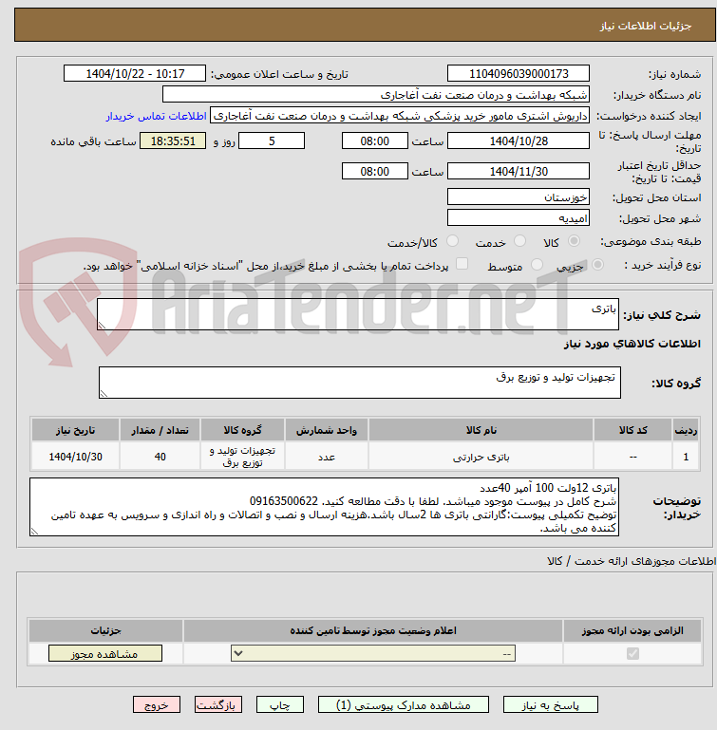Click the need date cell 1404/10/30
The width and height of the screenshot is (717, 730).
75,457
